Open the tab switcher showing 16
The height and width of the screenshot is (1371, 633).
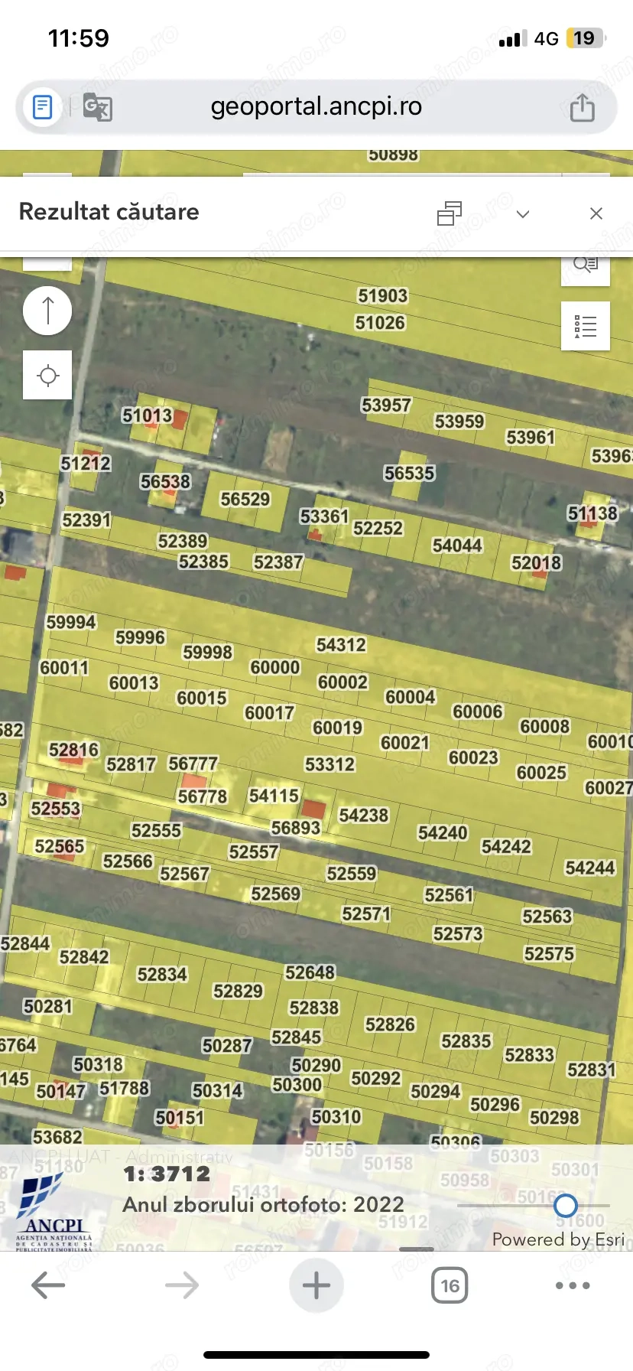450,1285
